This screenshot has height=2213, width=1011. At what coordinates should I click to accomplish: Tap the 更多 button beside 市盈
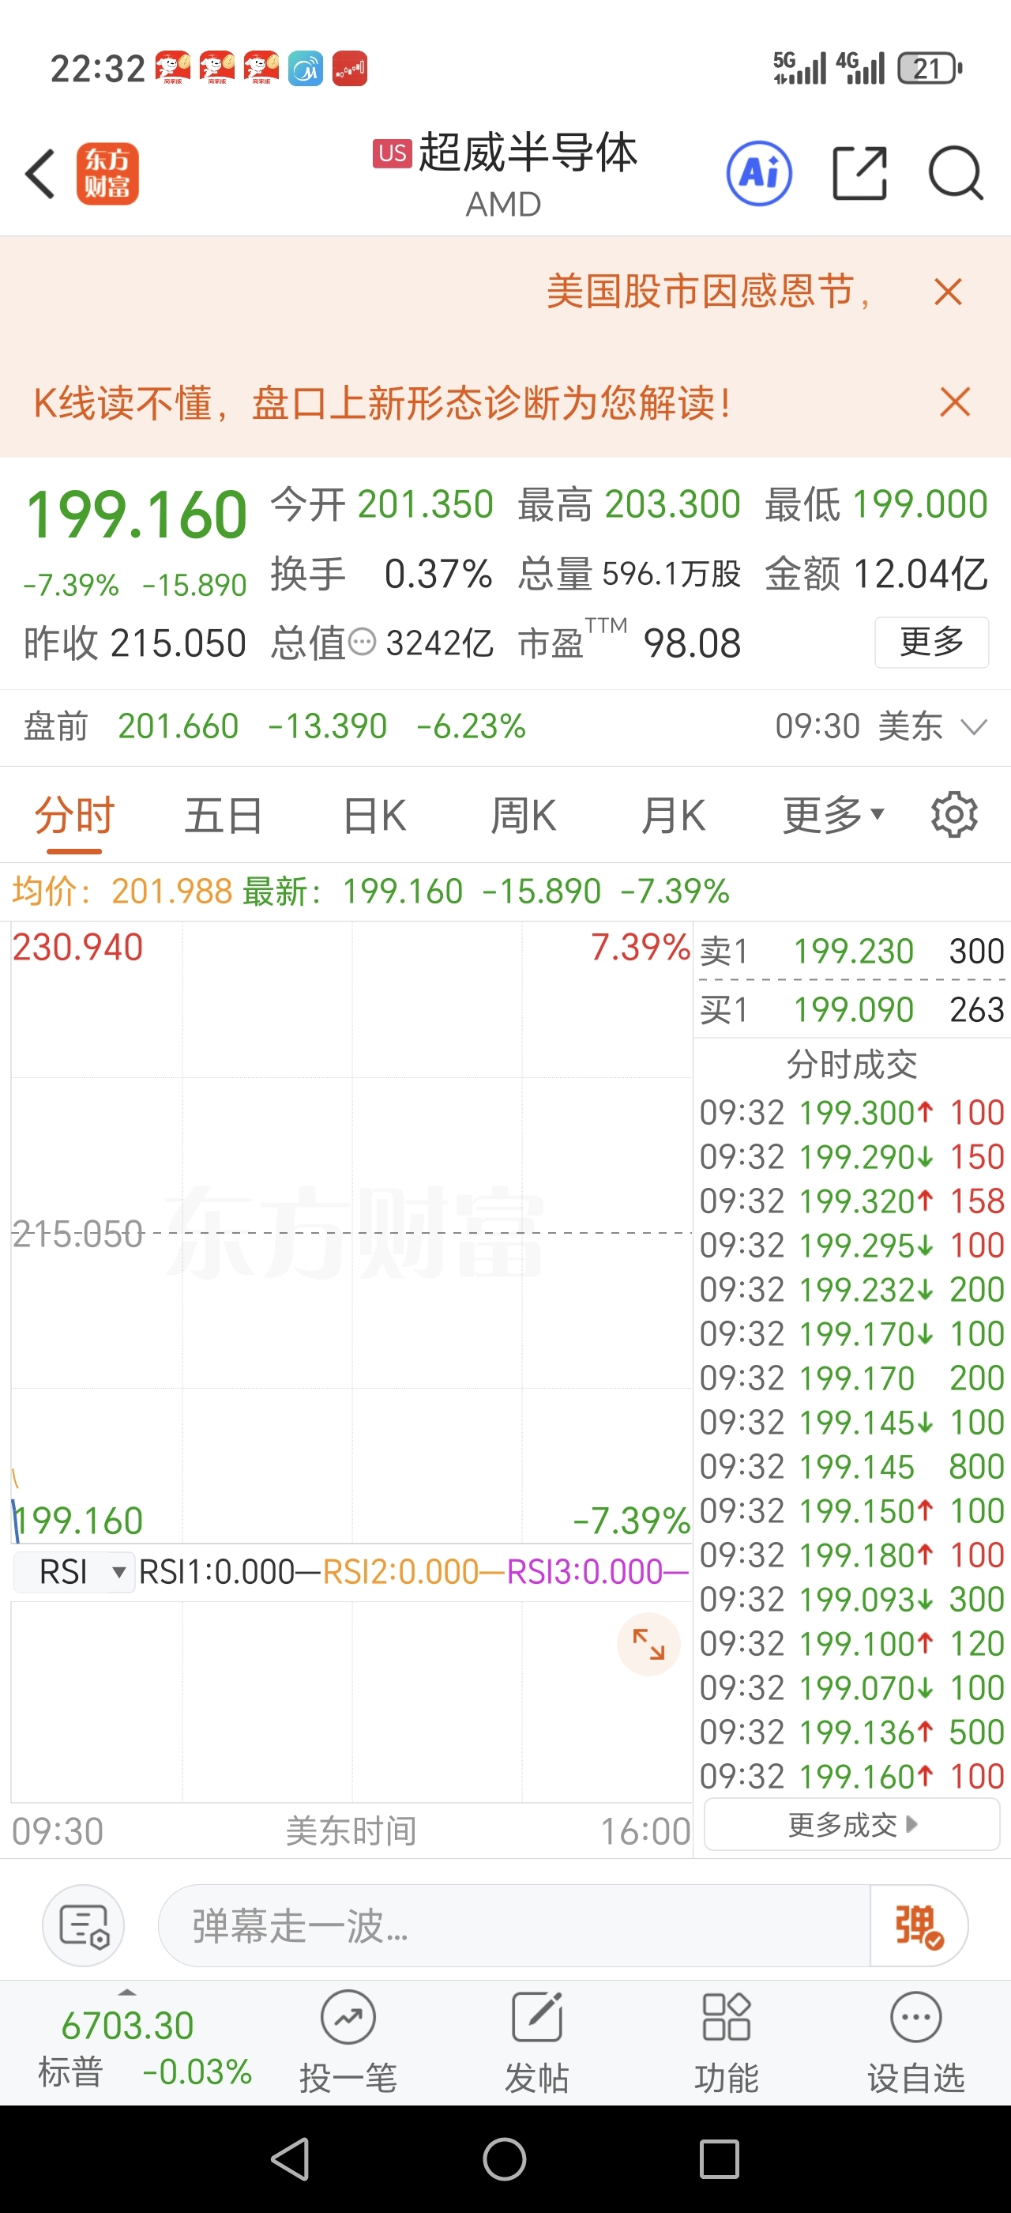[931, 642]
